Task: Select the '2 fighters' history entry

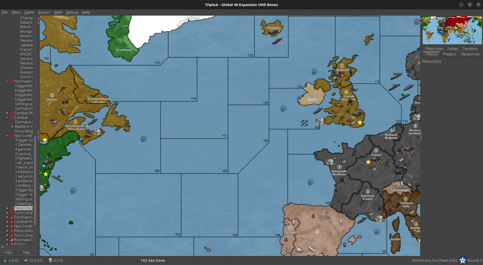Action: click(23, 158)
